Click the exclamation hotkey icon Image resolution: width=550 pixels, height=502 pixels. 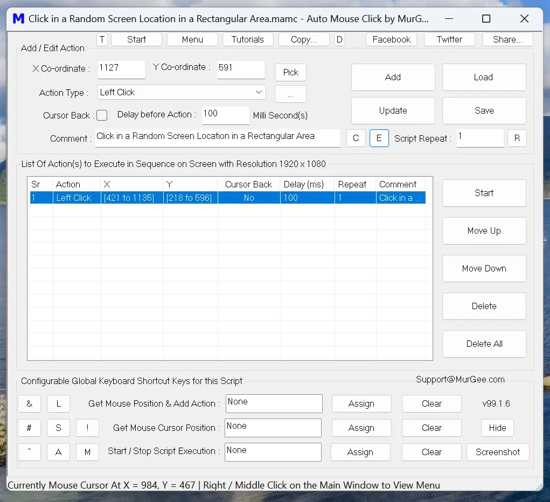pyautogui.click(x=87, y=428)
